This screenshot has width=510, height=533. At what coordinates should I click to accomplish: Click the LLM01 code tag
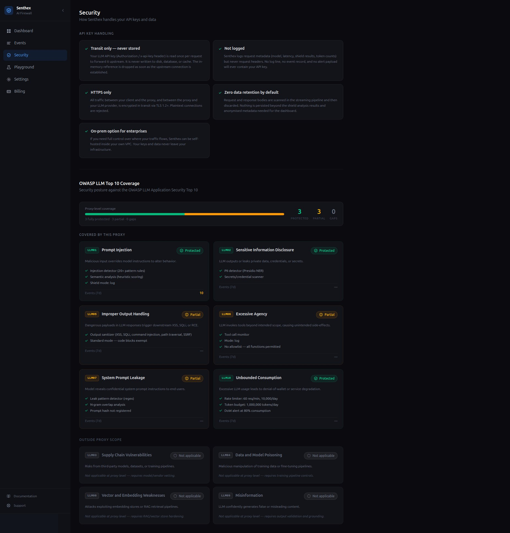pos(92,250)
